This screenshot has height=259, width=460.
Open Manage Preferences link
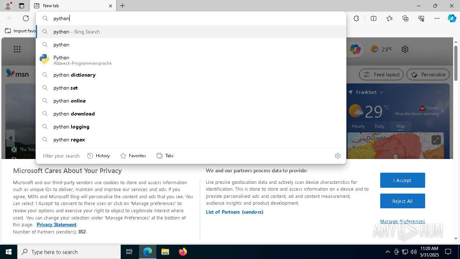[x=402, y=221]
